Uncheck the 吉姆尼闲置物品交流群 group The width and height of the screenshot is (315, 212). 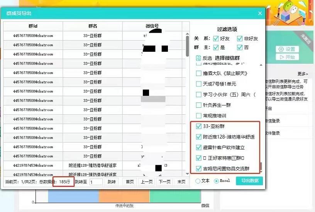tap(198, 169)
